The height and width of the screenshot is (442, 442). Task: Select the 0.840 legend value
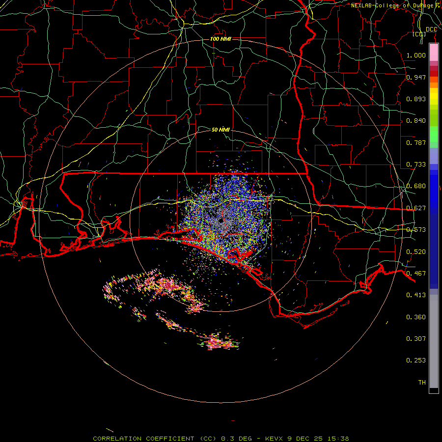[416, 121]
